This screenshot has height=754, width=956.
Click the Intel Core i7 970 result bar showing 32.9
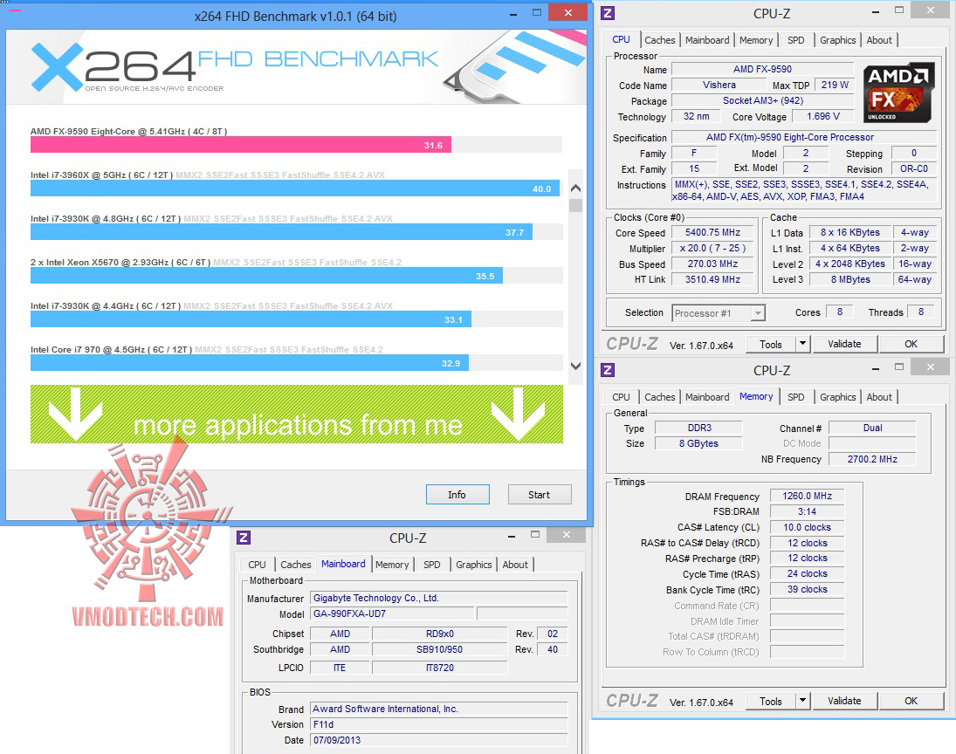(250, 363)
